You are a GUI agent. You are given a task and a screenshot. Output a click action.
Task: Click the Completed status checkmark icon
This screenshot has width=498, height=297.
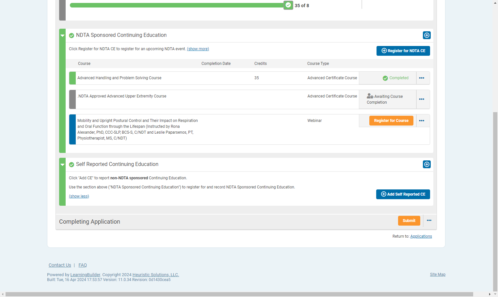coord(385,78)
